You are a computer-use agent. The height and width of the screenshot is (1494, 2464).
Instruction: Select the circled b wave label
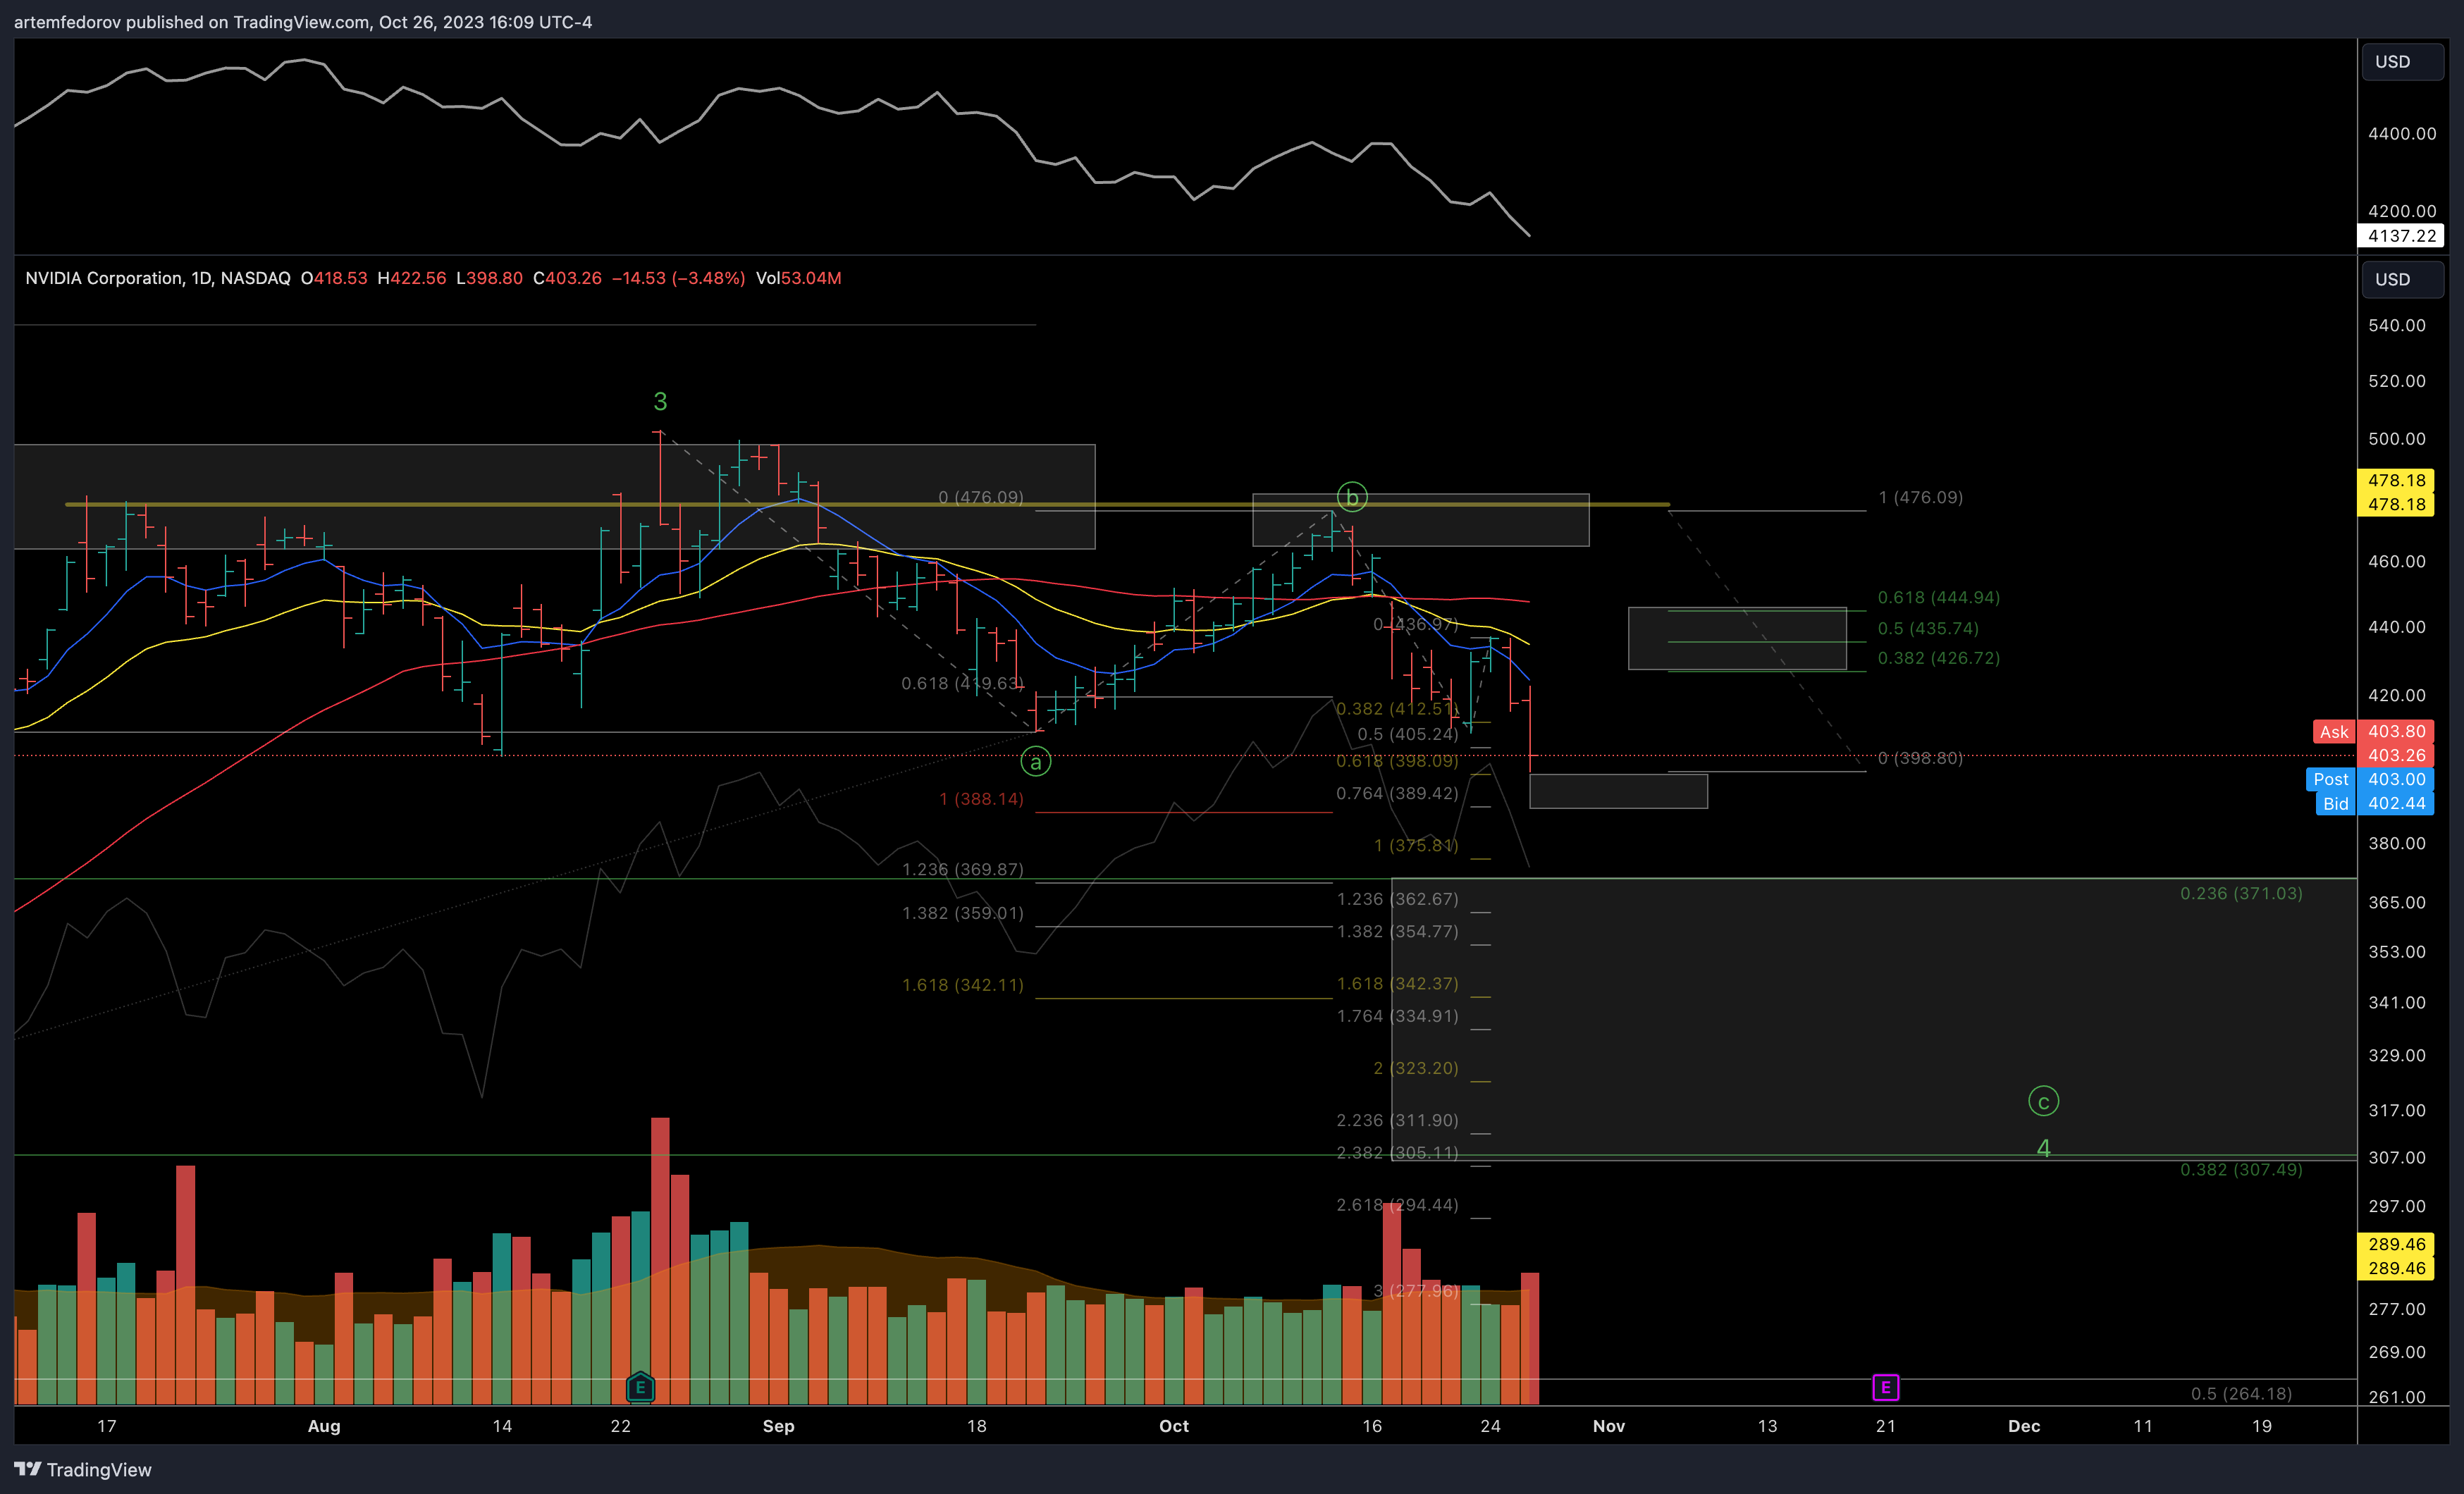click(1352, 496)
